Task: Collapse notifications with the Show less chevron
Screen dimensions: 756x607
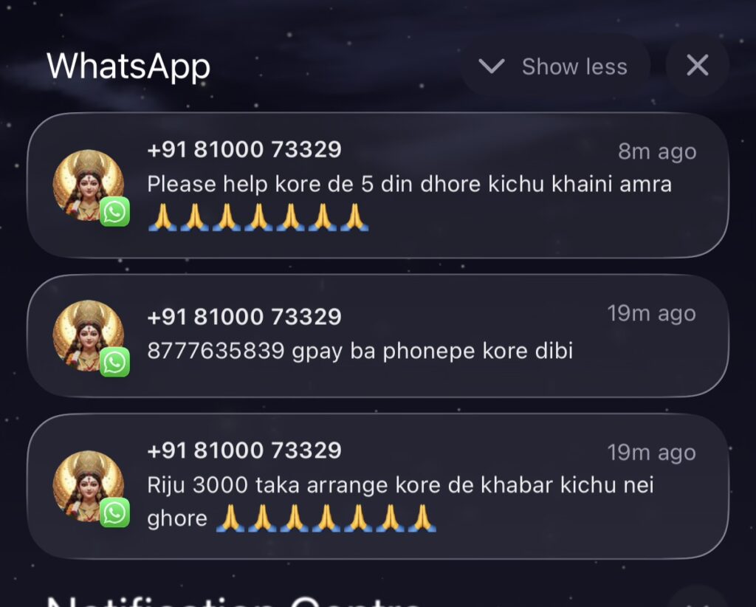Action: 491,66
